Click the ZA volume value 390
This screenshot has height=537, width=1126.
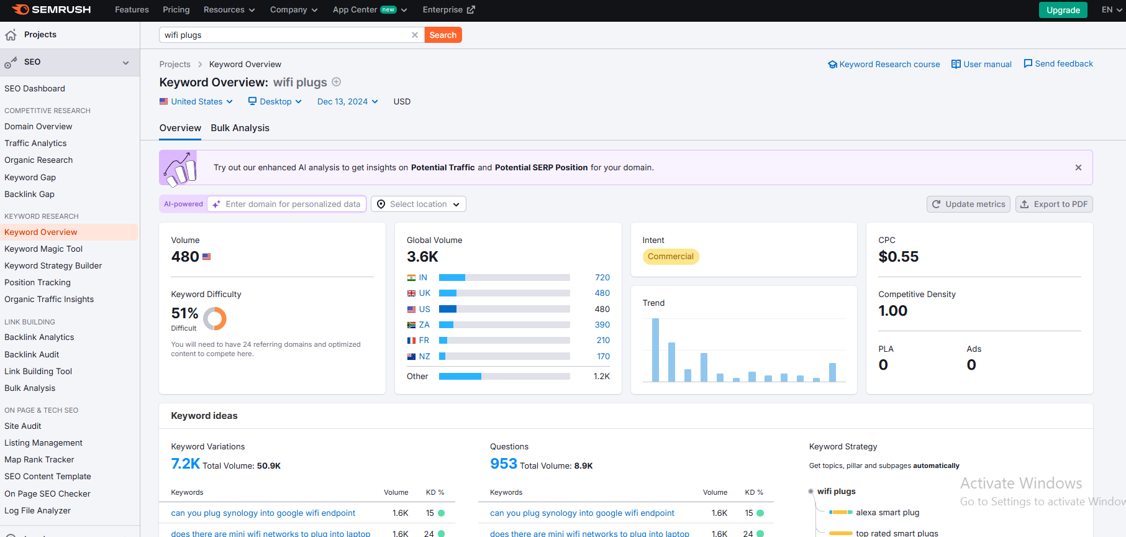coord(602,325)
